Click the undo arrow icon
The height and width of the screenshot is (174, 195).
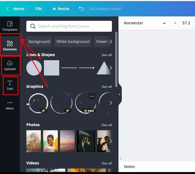pyautogui.click(x=81, y=9)
